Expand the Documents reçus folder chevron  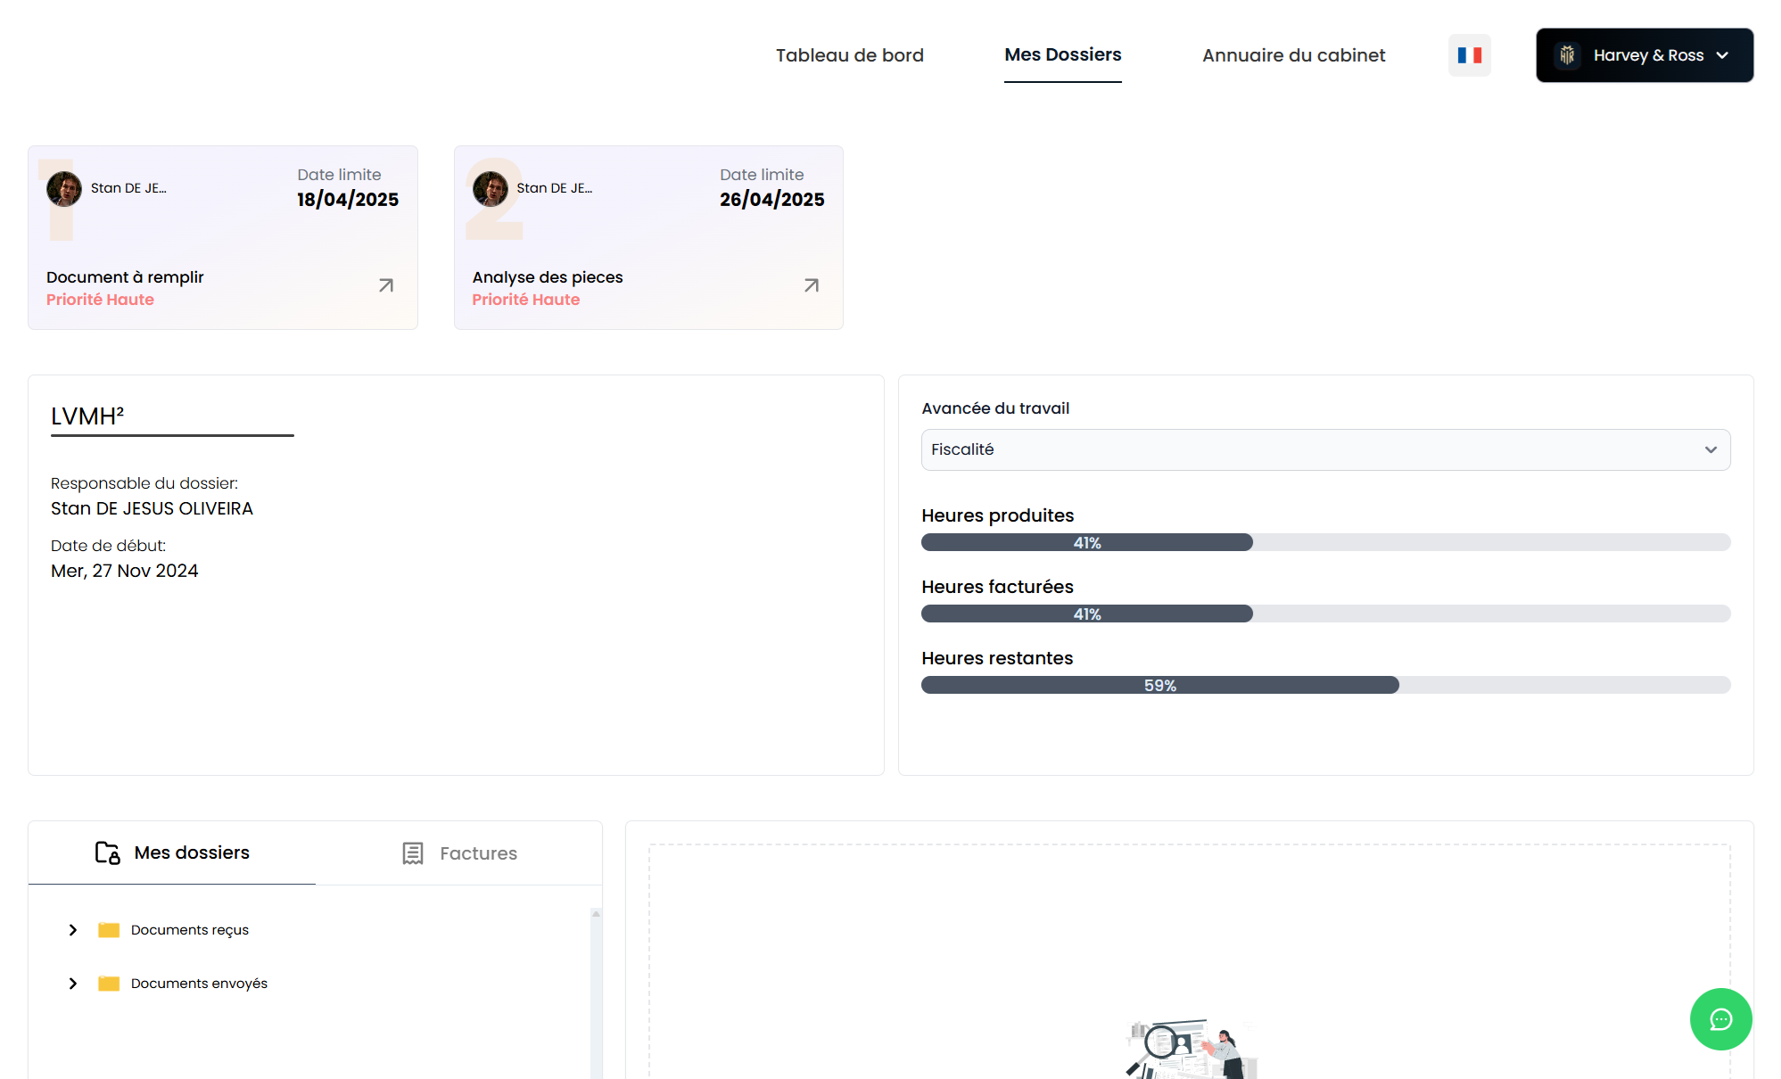coord(73,930)
